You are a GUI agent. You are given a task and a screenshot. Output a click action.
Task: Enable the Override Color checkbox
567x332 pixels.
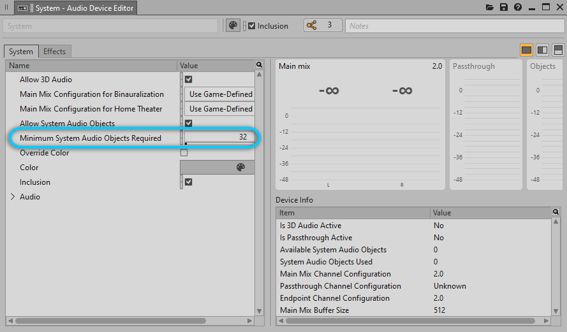coord(184,153)
